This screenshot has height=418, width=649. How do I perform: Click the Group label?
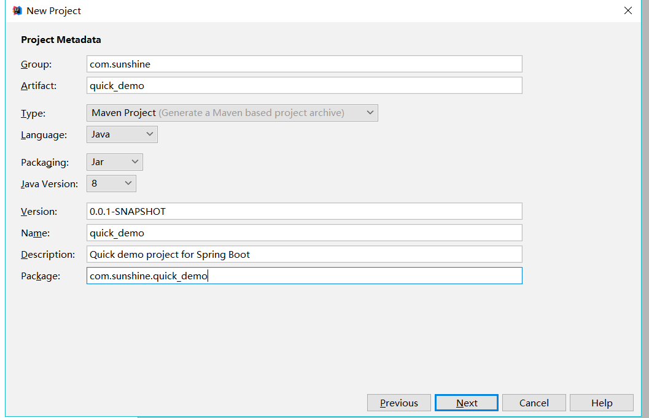[x=36, y=64]
